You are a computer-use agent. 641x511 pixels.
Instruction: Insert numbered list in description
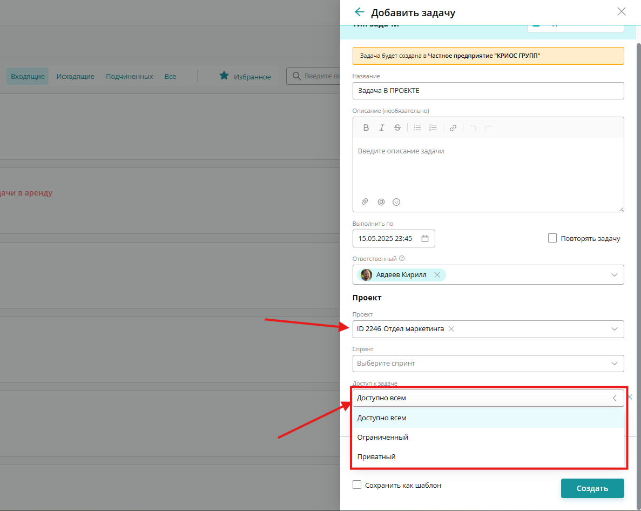click(x=433, y=127)
